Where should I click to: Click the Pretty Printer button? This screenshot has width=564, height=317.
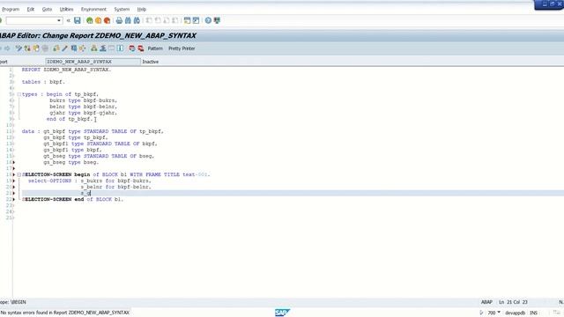pyautogui.click(x=182, y=48)
